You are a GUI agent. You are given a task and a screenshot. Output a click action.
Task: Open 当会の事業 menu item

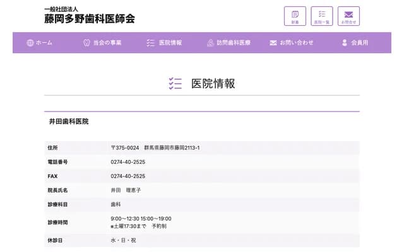coord(107,43)
